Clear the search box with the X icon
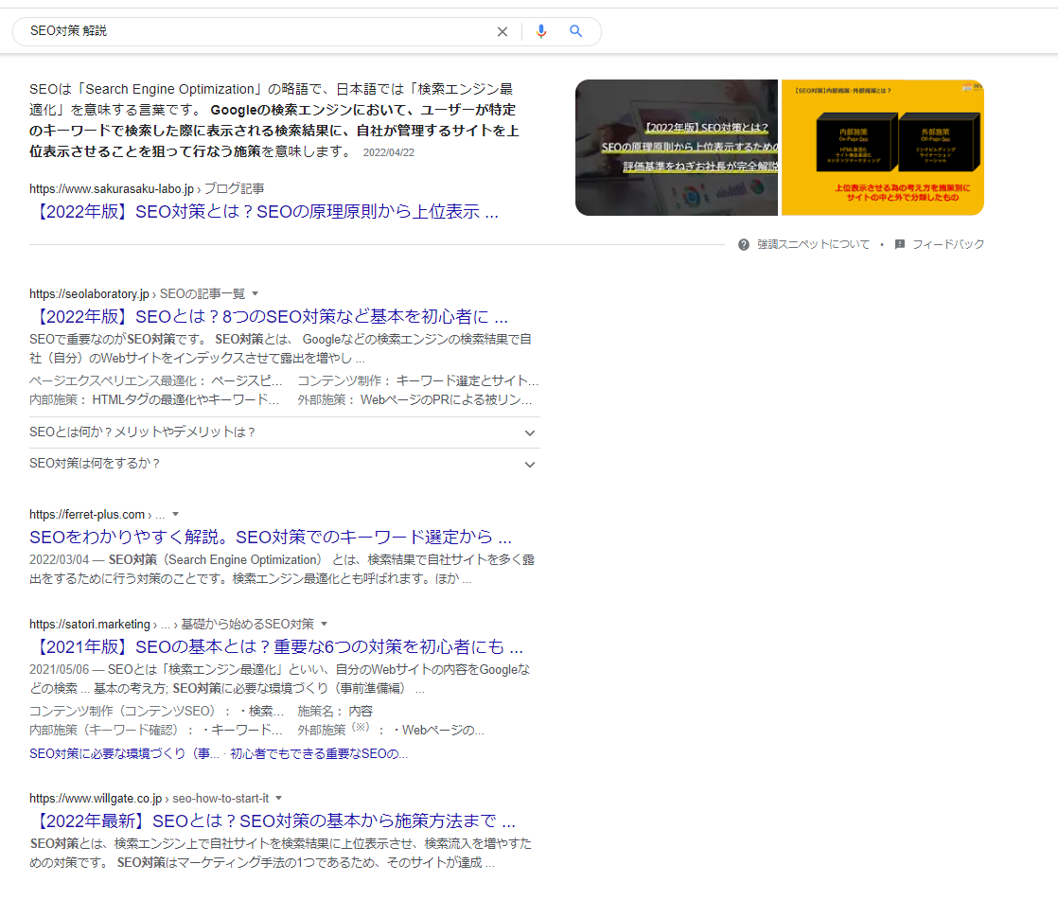The height and width of the screenshot is (900, 1058). pyautogui.click(x=503, y=31)
